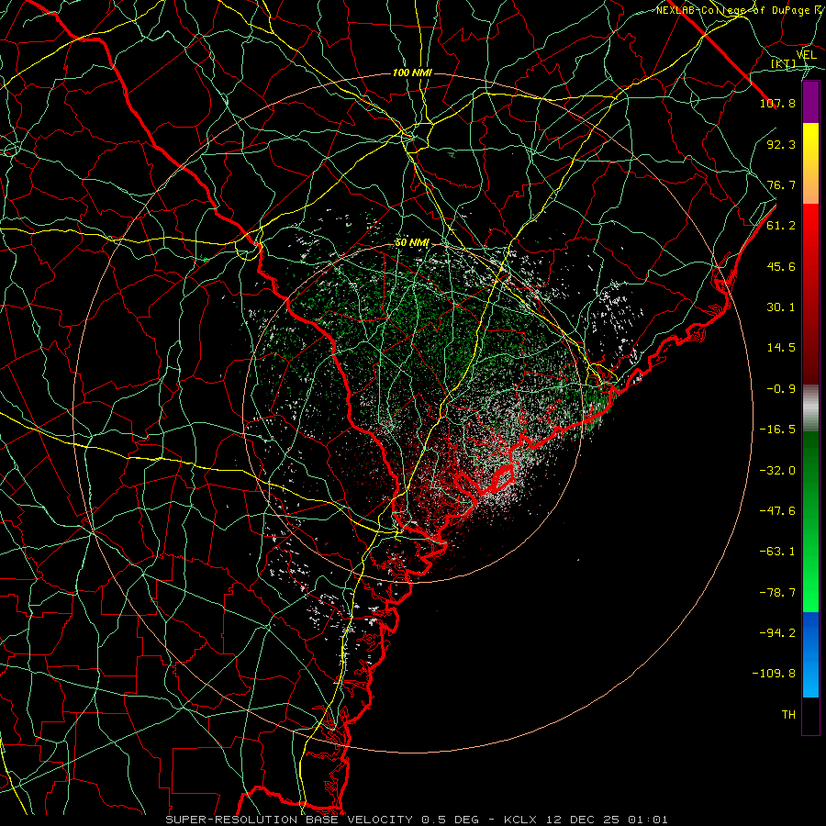Click the -63.1 velocity scale value
Image resolution: width=826 pixels, height=826 pixels.
777,552
